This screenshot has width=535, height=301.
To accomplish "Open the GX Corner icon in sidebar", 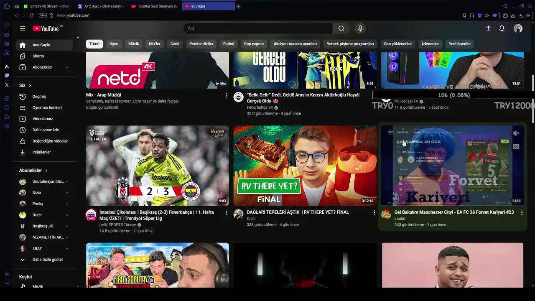I will [x=7, y=274].
